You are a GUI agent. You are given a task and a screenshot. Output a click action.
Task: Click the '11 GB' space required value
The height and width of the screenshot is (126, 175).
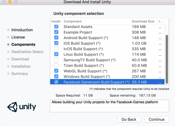(x=88, y=95)
